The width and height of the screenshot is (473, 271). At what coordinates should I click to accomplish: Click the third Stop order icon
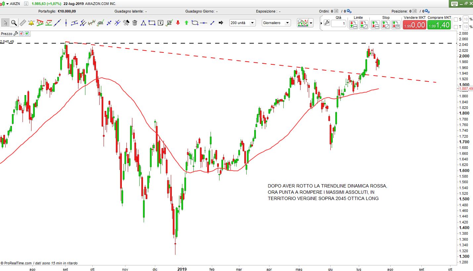(396, 24)
